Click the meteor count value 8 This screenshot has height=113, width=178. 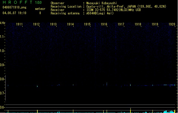(x=40, y=13)
